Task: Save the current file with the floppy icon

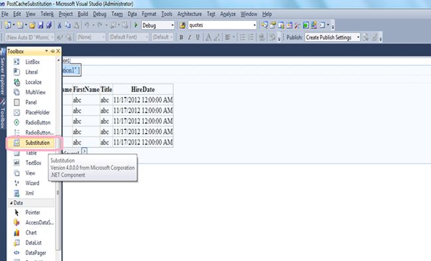Action: pos(40,25)
